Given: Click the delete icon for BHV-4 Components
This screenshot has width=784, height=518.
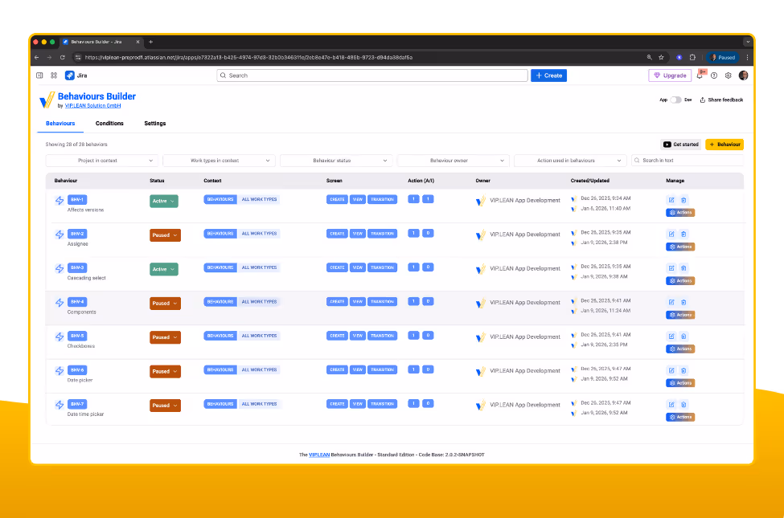Looking at the screenshot, I should 683,302.
